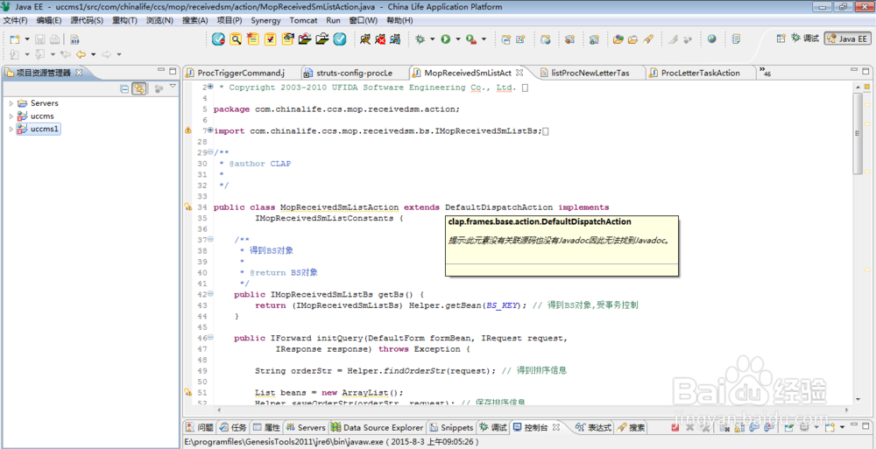Expand the Servers tree node

[x=11, y=103]
